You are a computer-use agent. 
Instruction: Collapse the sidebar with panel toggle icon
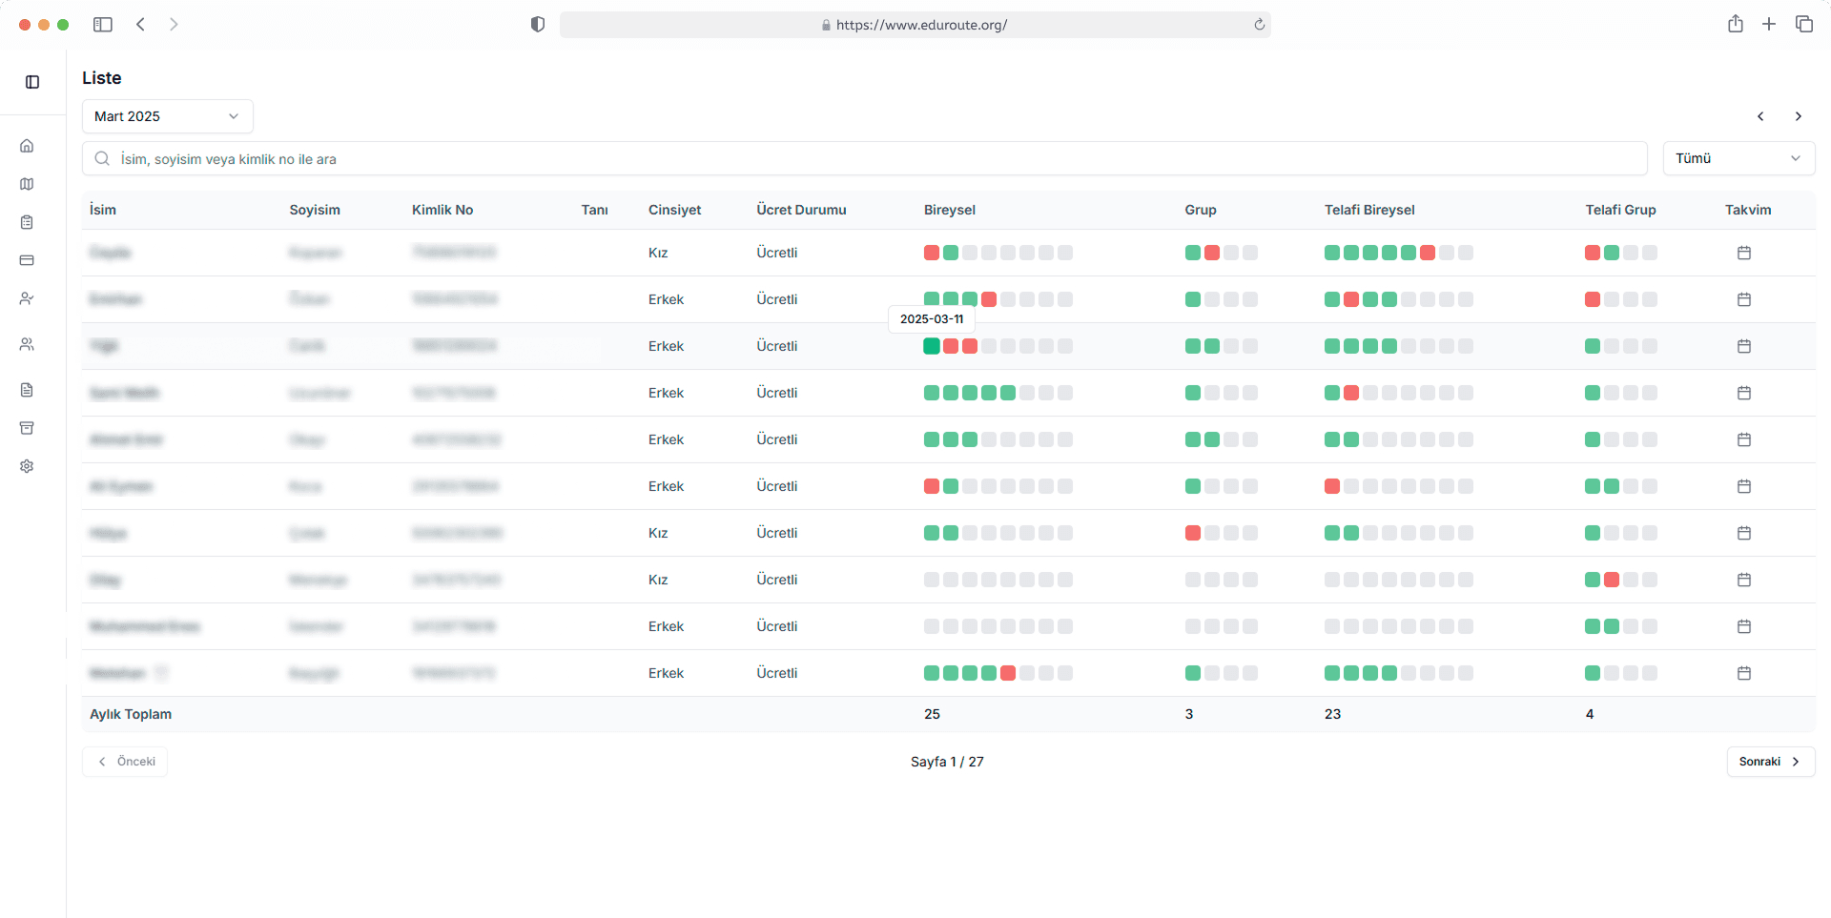click(x=32, y=82)
